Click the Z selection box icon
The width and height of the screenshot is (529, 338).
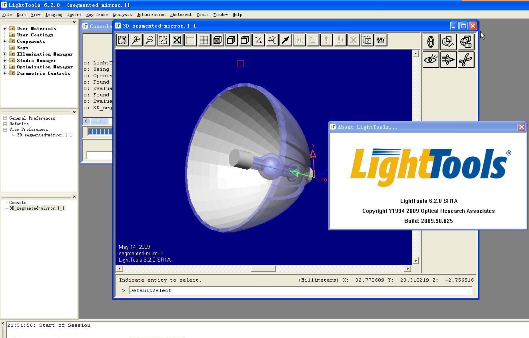(367, 40)
